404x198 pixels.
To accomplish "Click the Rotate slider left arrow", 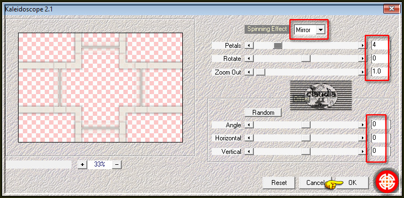I will tap(249, 59).
